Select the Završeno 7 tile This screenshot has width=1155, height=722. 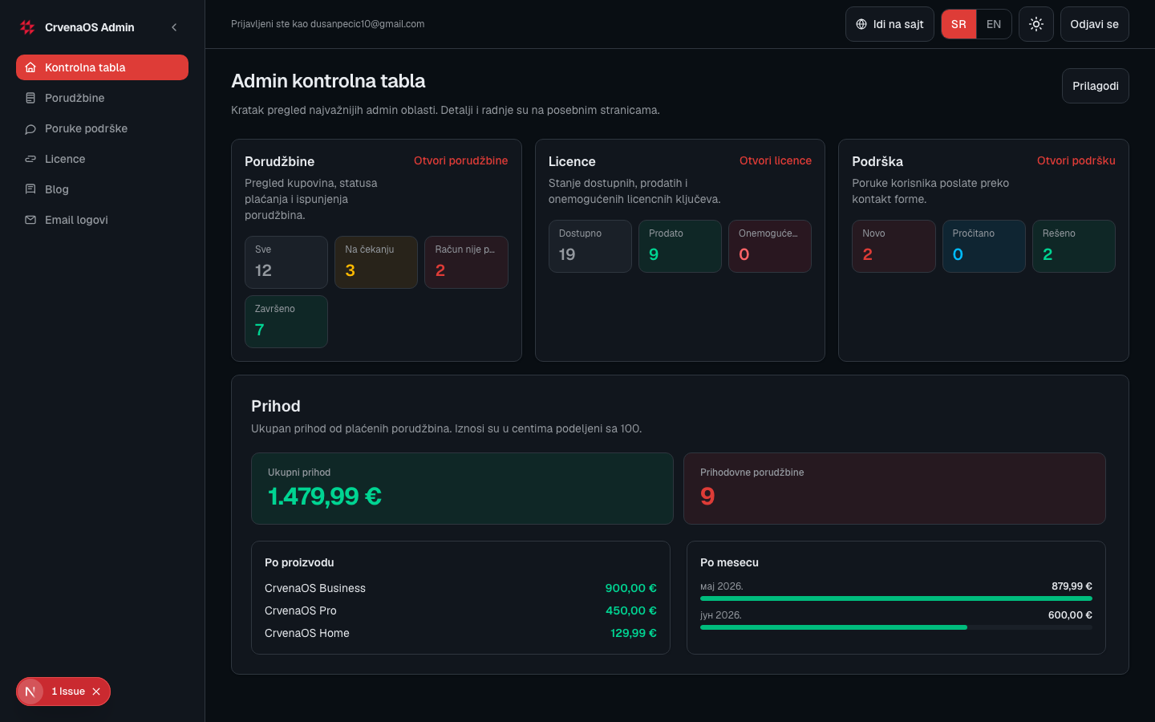tap(286, 322)
